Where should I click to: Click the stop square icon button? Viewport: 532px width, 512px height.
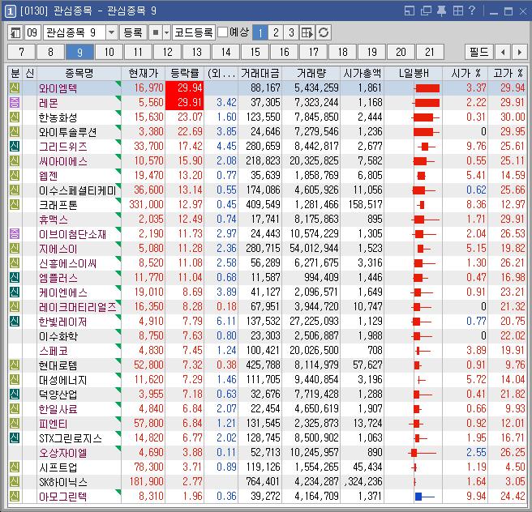156,32
